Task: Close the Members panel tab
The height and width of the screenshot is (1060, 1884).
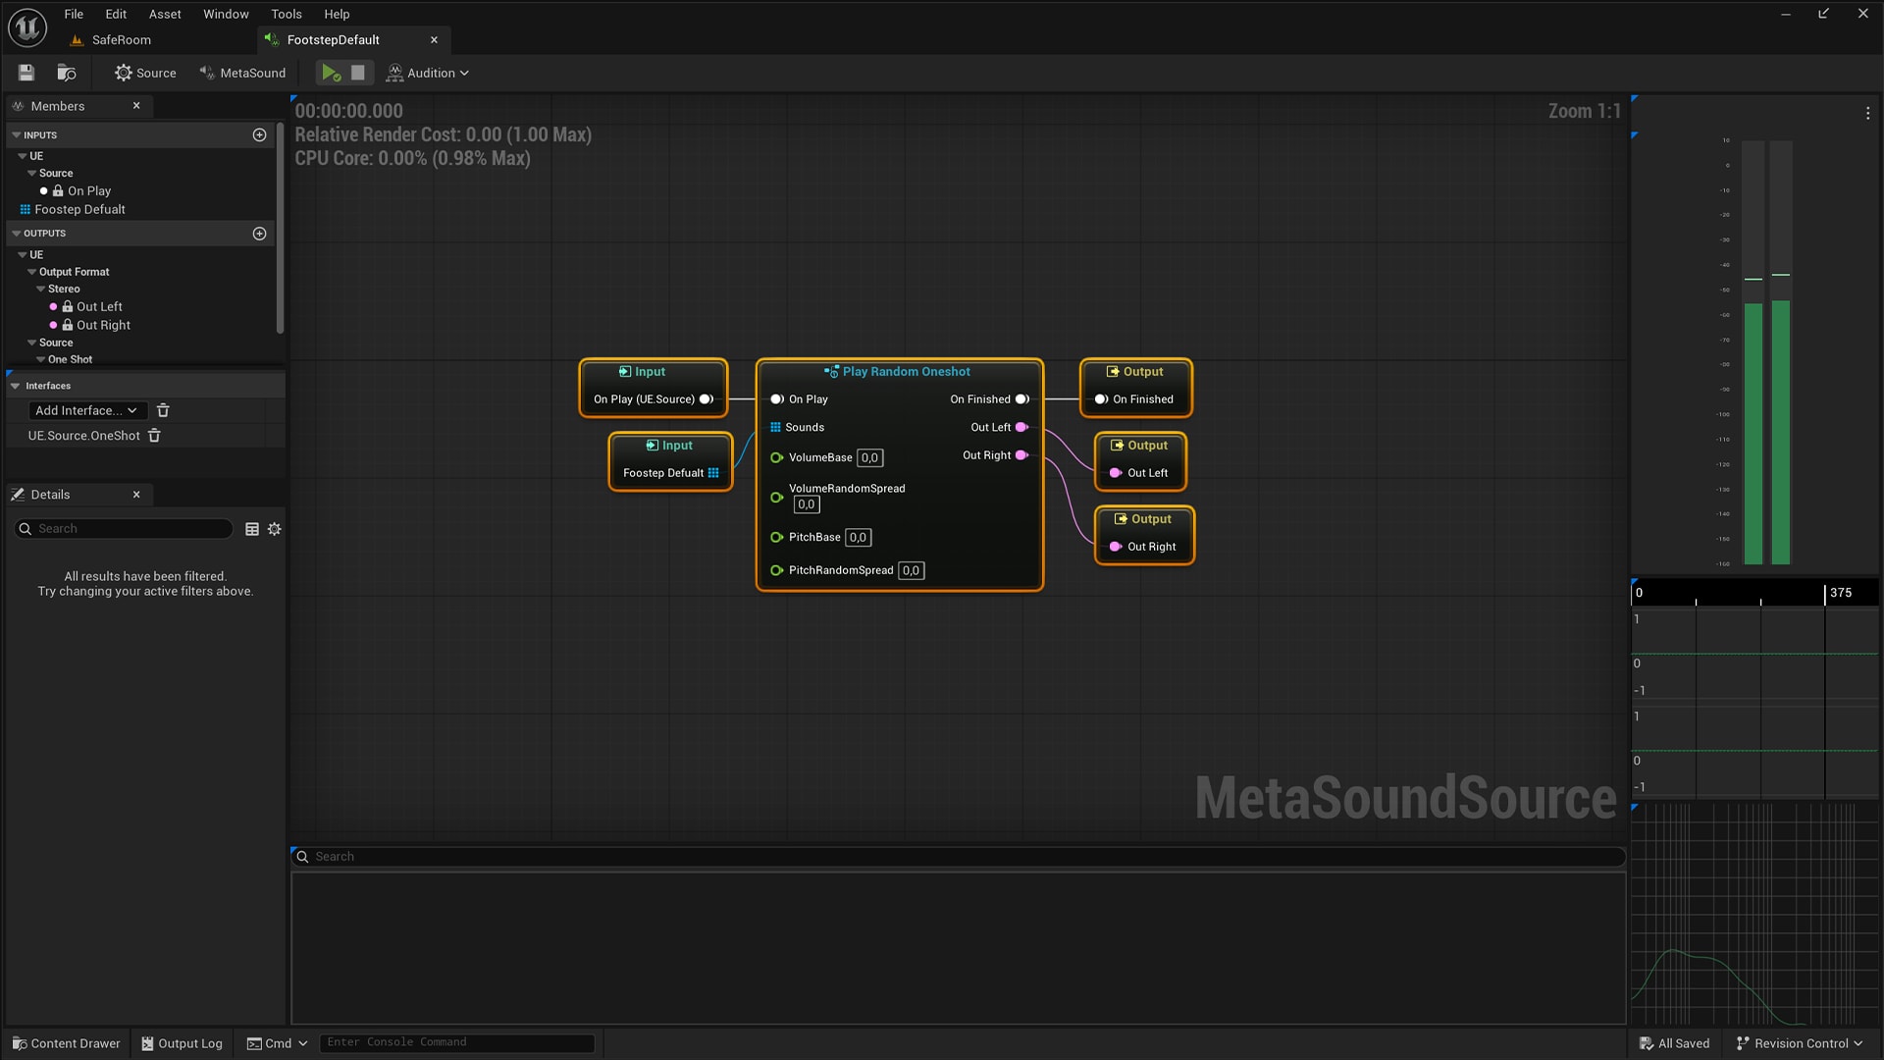Action: [136, 106]
